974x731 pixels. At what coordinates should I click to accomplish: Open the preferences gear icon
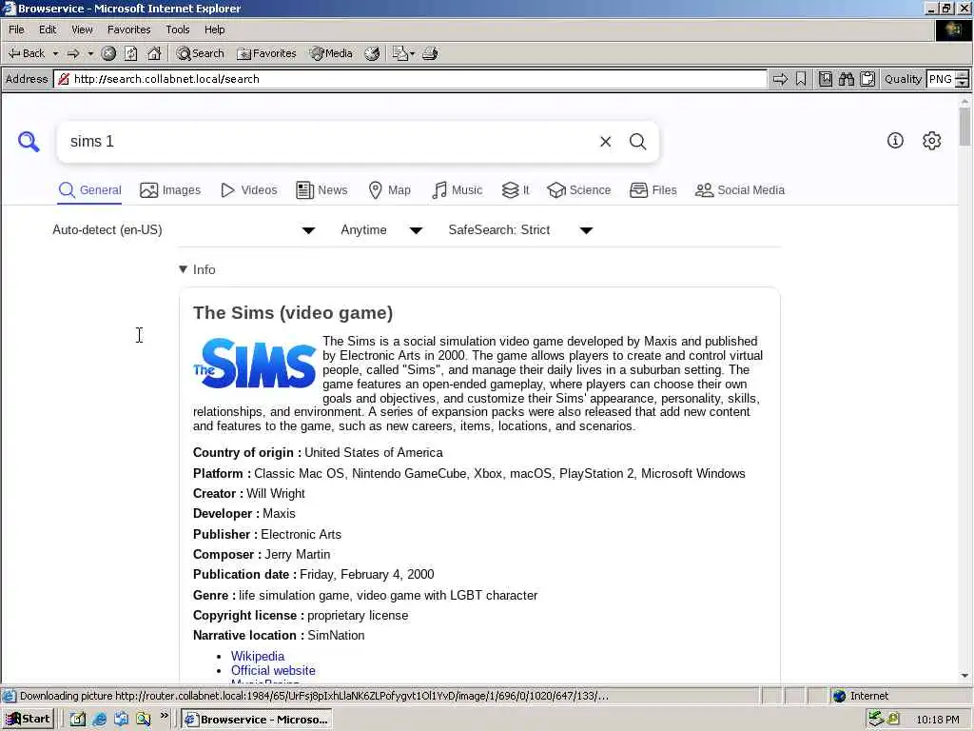[932, 141]
